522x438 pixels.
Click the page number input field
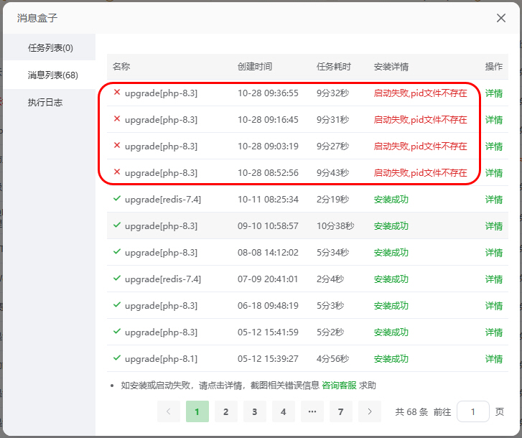click(472, 411)
